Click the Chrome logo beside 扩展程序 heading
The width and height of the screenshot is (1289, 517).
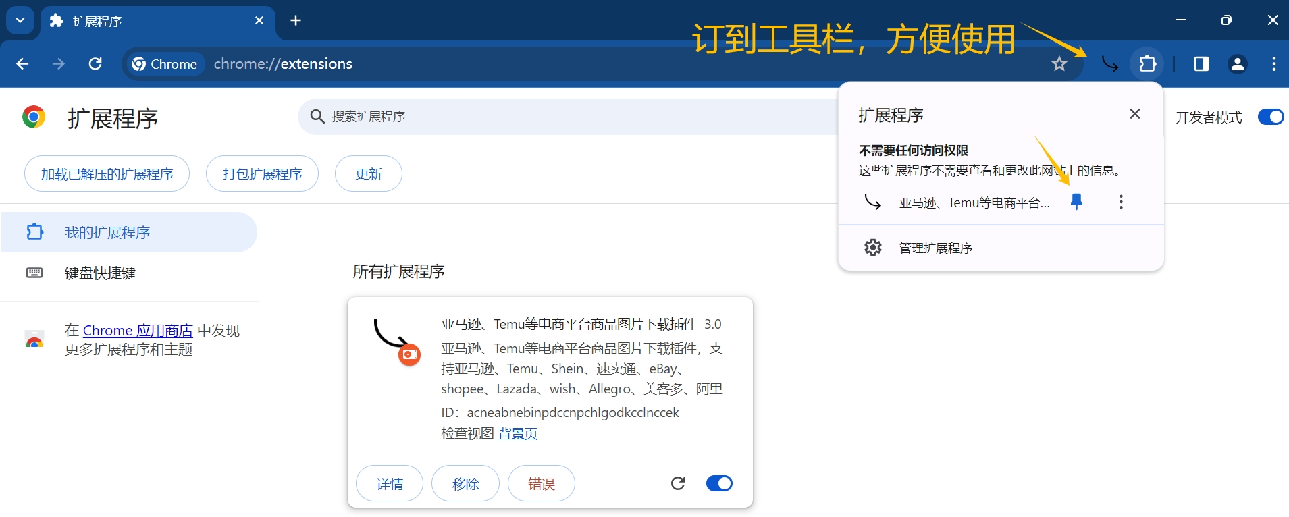click(34, 117)
